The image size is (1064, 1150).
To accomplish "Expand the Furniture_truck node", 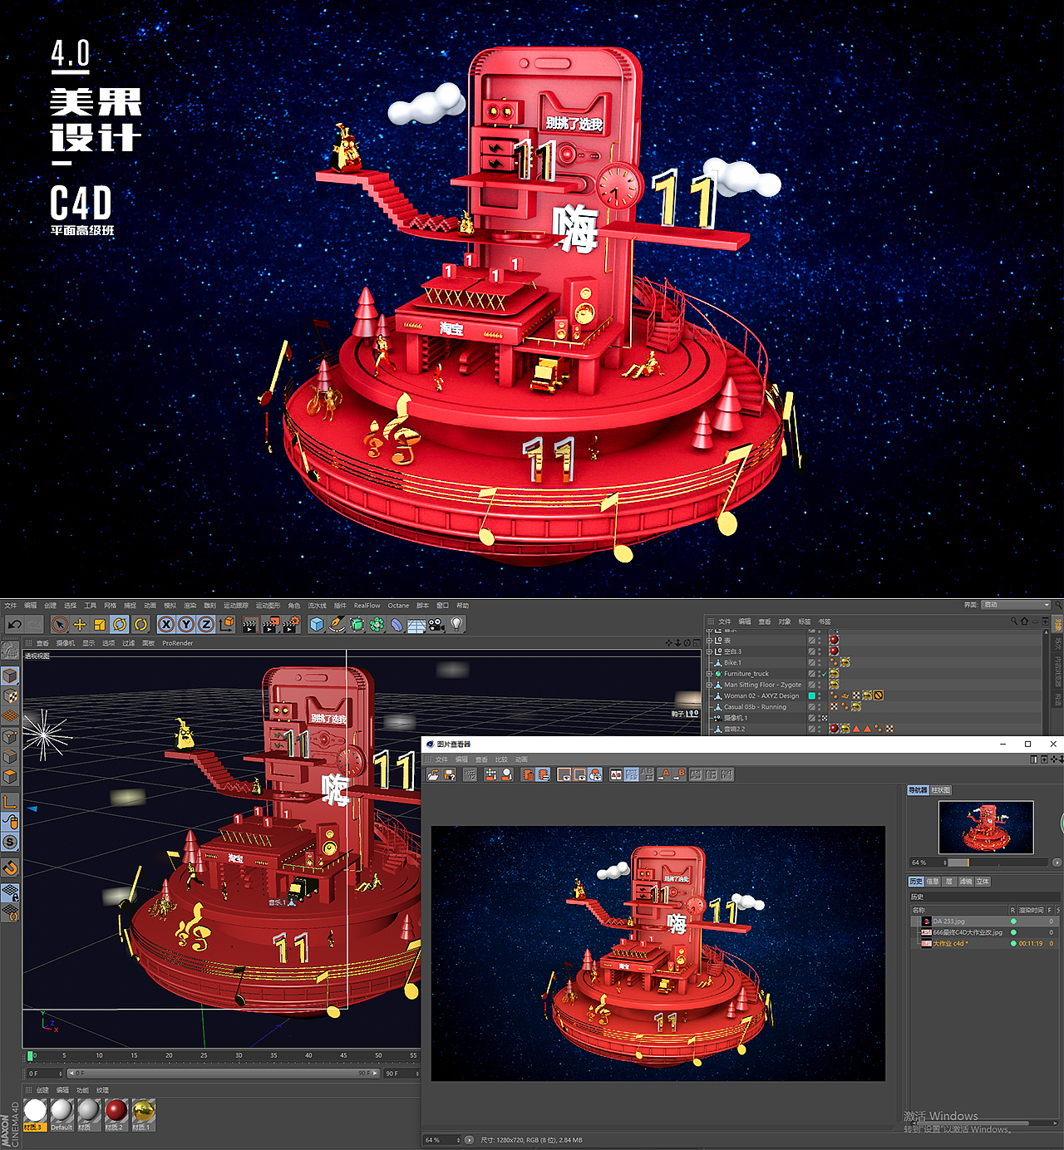I will pos(710,674).
